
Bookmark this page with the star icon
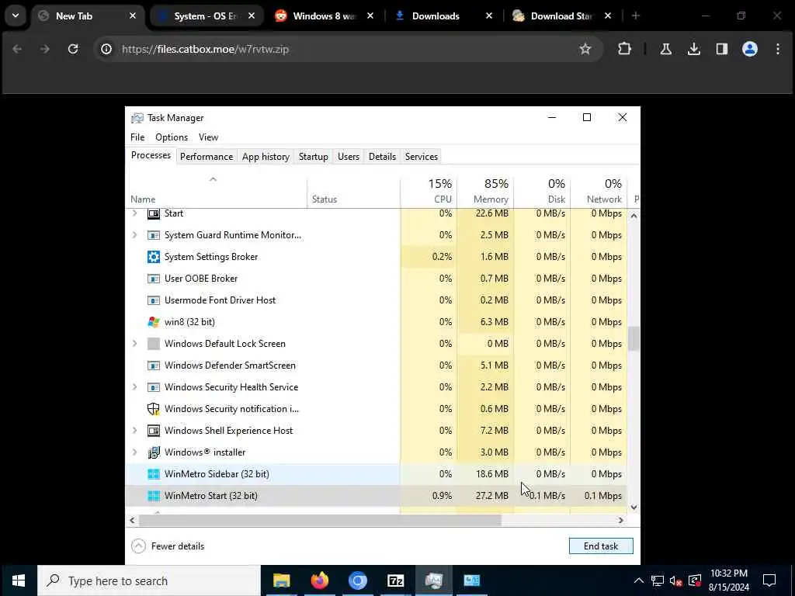[585, 49]
